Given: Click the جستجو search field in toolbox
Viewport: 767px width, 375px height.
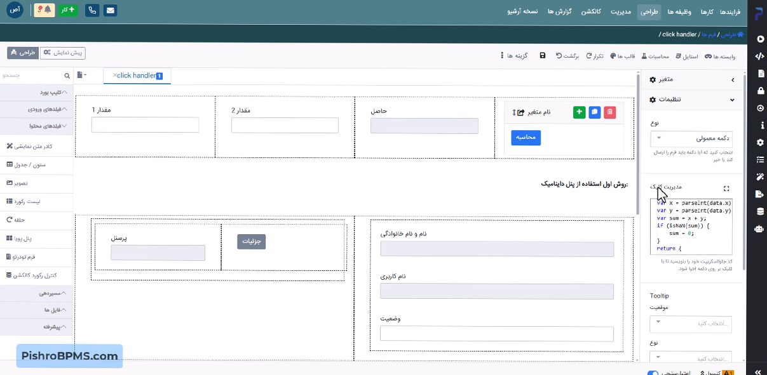Looking at the screenshot, I should pos(37,75).
